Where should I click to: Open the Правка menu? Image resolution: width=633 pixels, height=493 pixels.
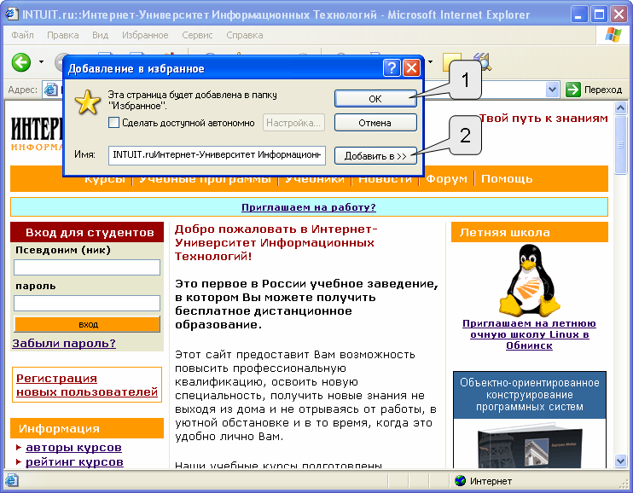pos(63,35)
